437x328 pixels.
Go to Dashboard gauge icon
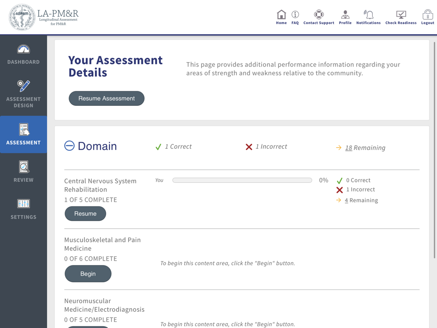pos(24,49)
